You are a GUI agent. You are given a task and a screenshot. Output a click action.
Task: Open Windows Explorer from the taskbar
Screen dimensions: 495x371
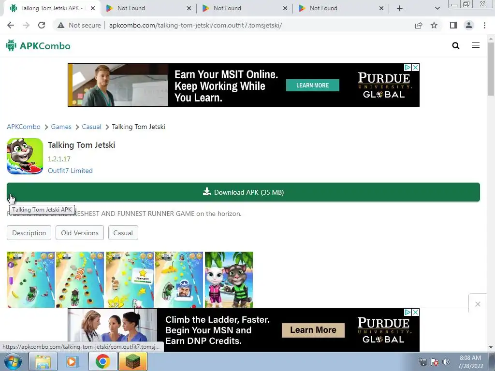pos(43,361)
